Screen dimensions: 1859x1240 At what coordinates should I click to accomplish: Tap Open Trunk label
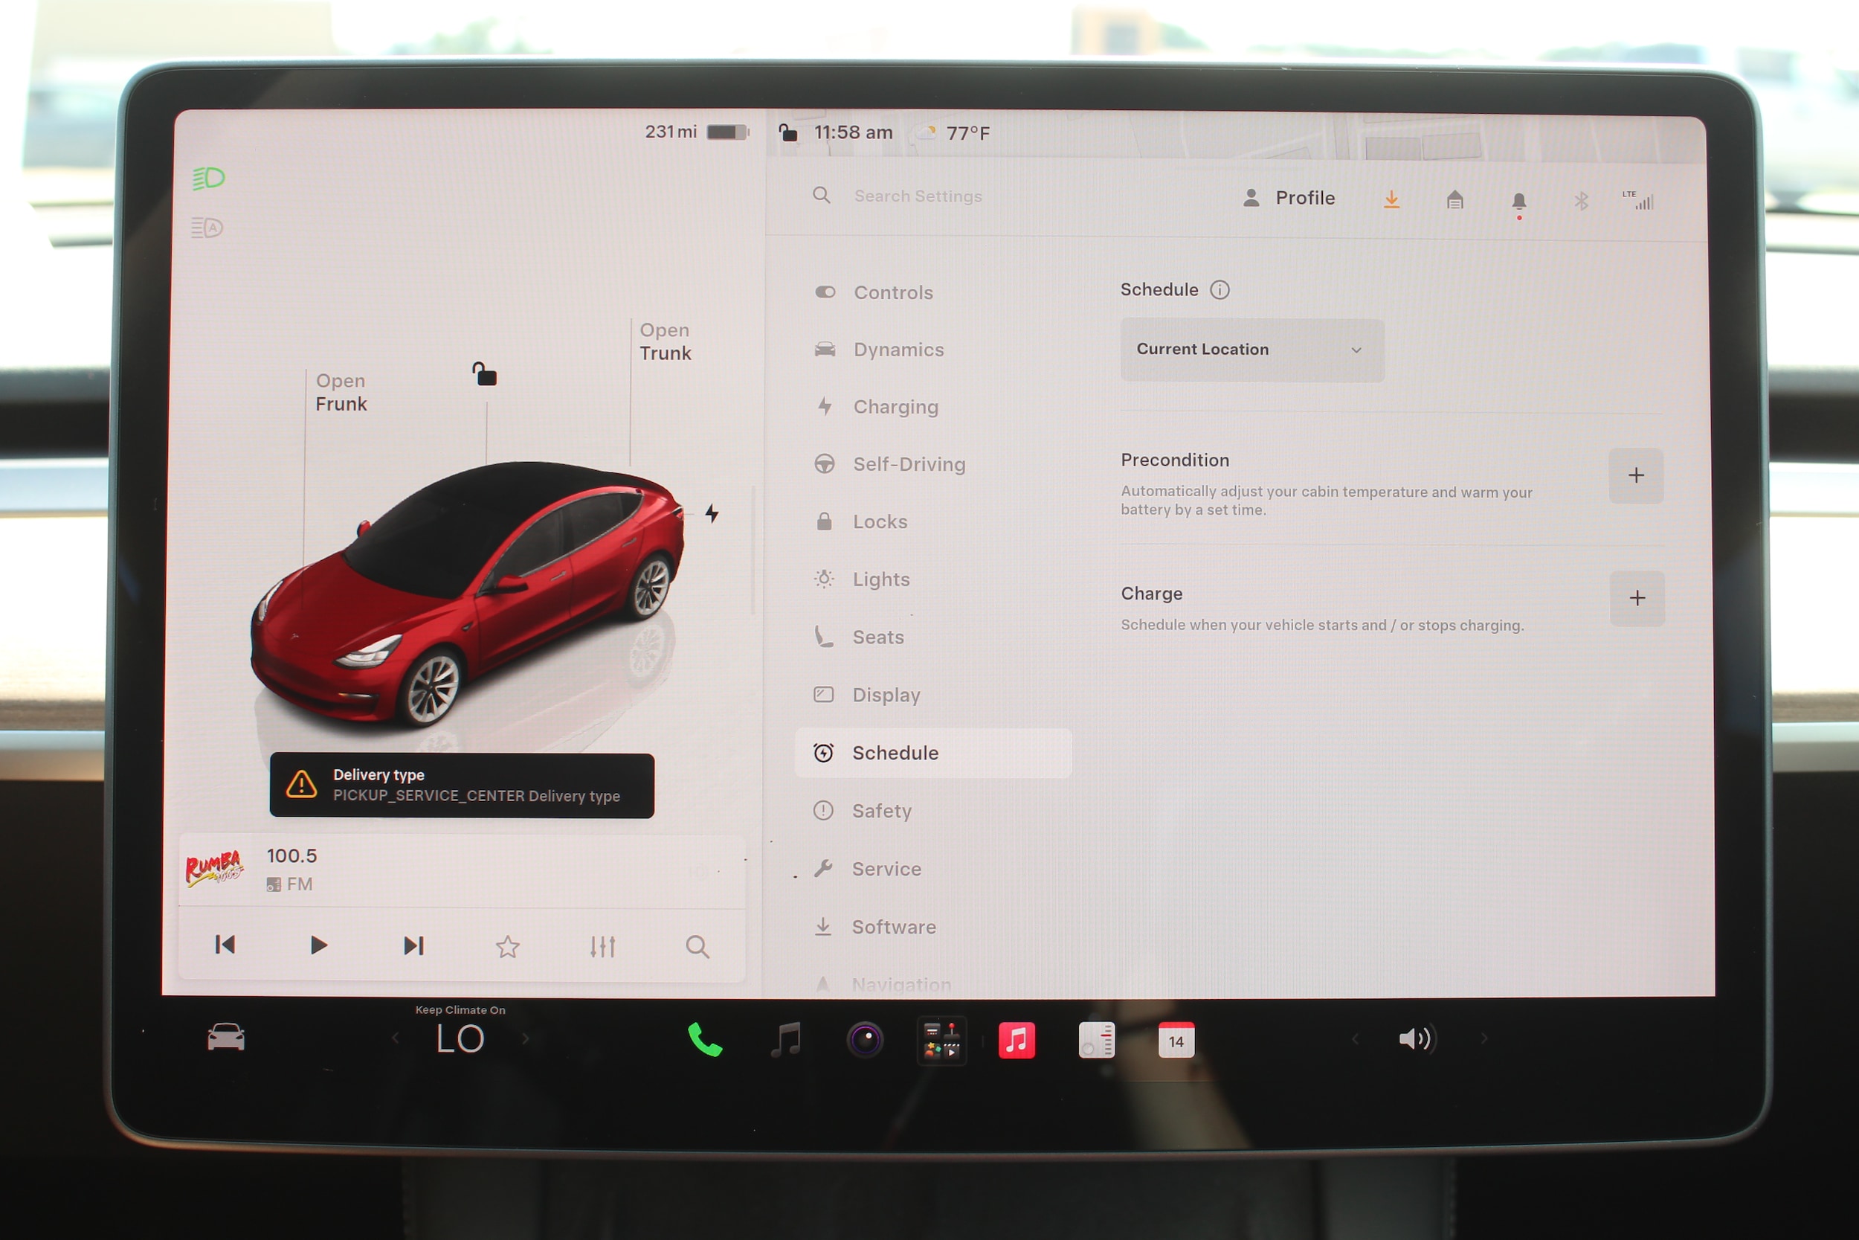[x=666, y=341]
